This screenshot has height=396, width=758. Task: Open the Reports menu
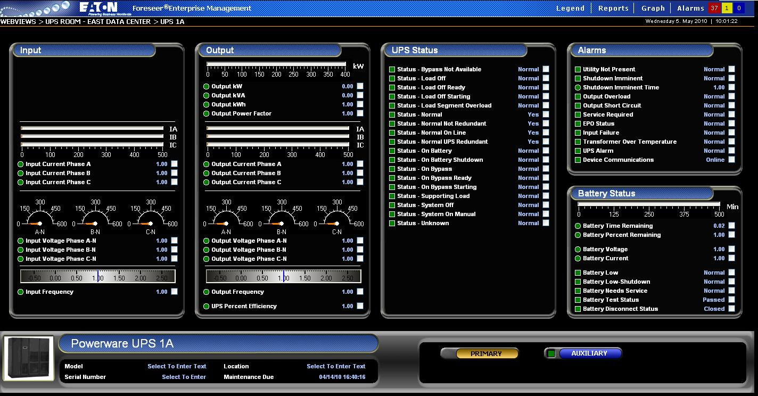tap(613, 8)
